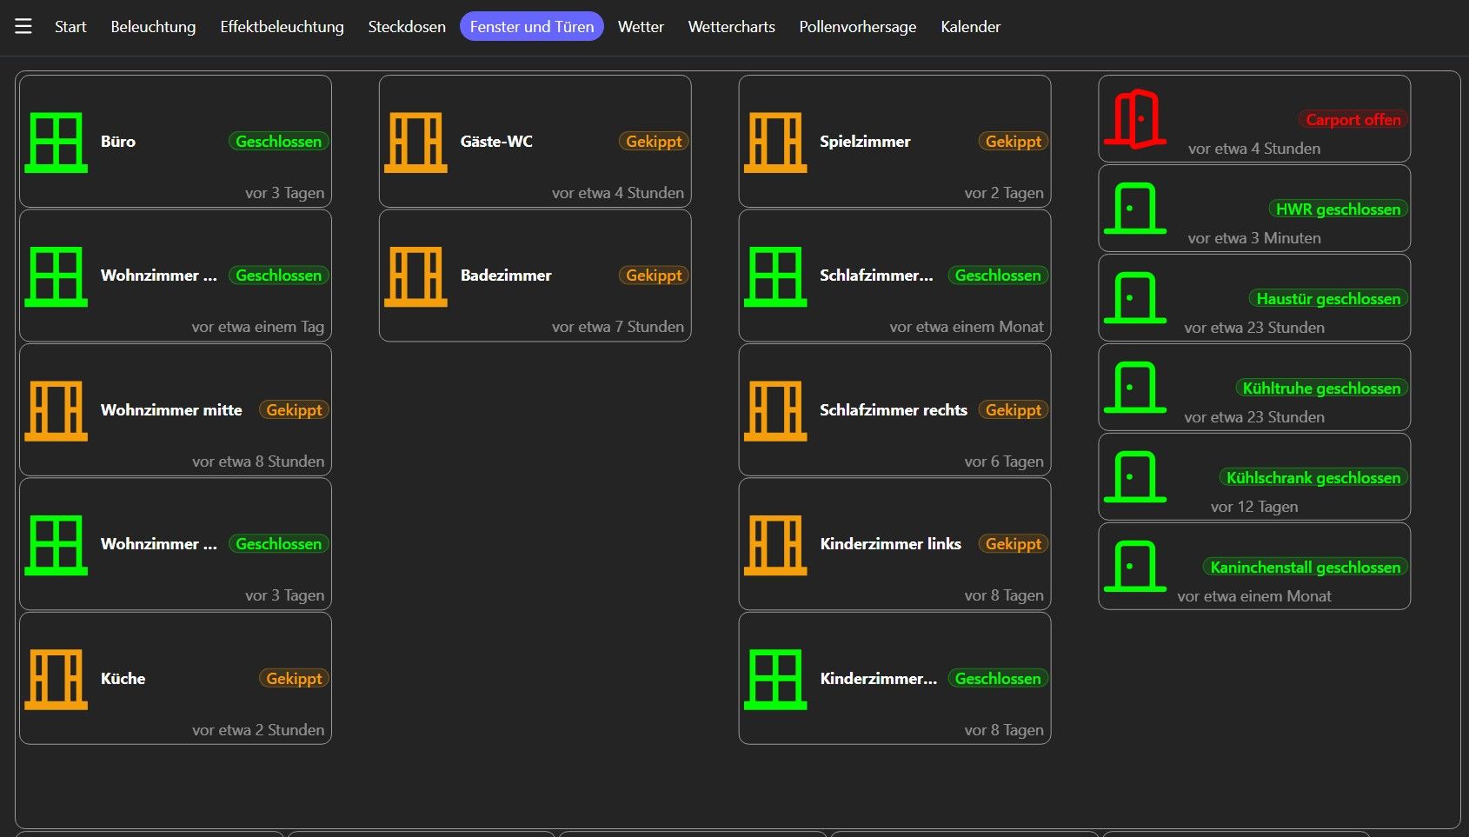Screen dimensions: 1469x837
Task: Click the green Büro window icon
Action: [56, 142]
